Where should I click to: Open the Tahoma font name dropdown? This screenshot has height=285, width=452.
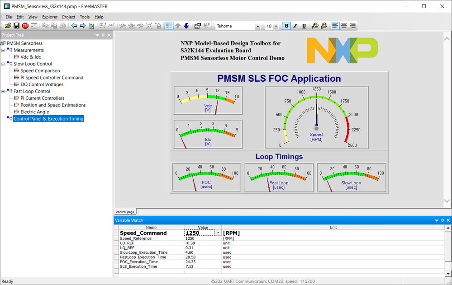pos(257,26)
